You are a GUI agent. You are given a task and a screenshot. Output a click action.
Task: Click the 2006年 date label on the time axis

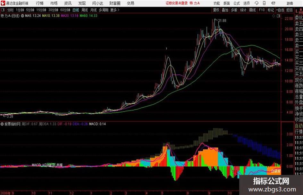(5, 193)
